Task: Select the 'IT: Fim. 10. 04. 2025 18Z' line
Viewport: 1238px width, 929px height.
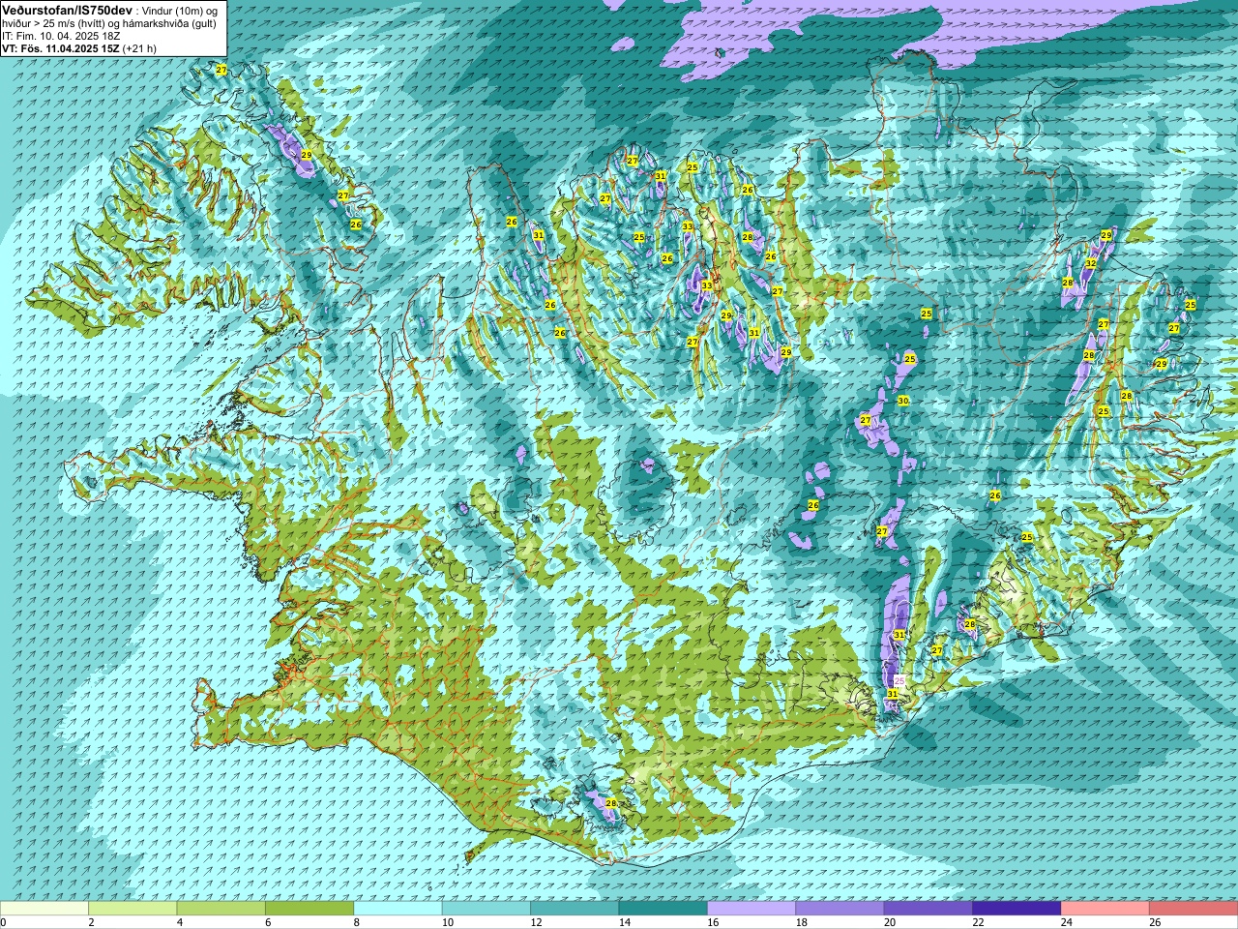Action: pos(61,36)
